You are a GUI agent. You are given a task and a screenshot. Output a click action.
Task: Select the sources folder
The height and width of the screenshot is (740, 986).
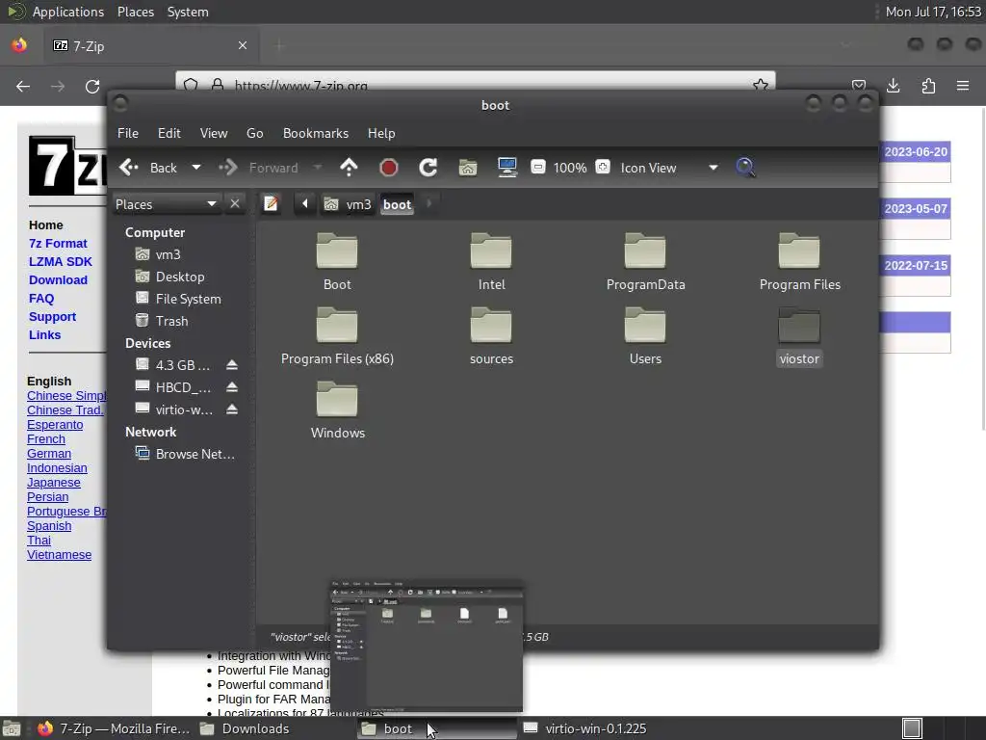click(x=491, y=336)
